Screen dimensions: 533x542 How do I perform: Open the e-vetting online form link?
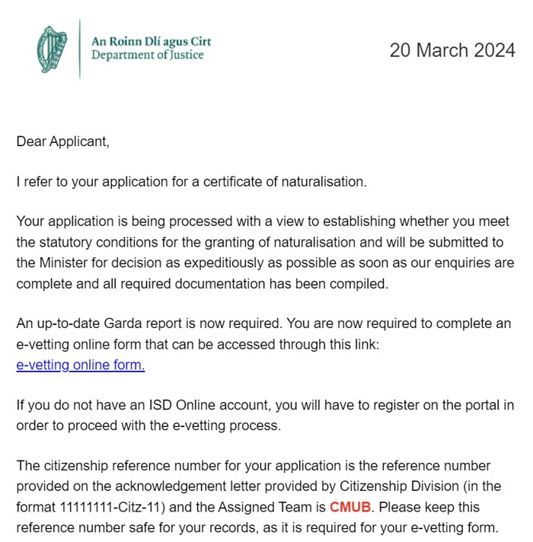point(80,365)
